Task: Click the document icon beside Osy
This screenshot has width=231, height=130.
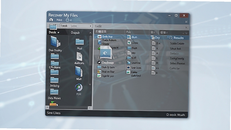Action: coord(152,38)
